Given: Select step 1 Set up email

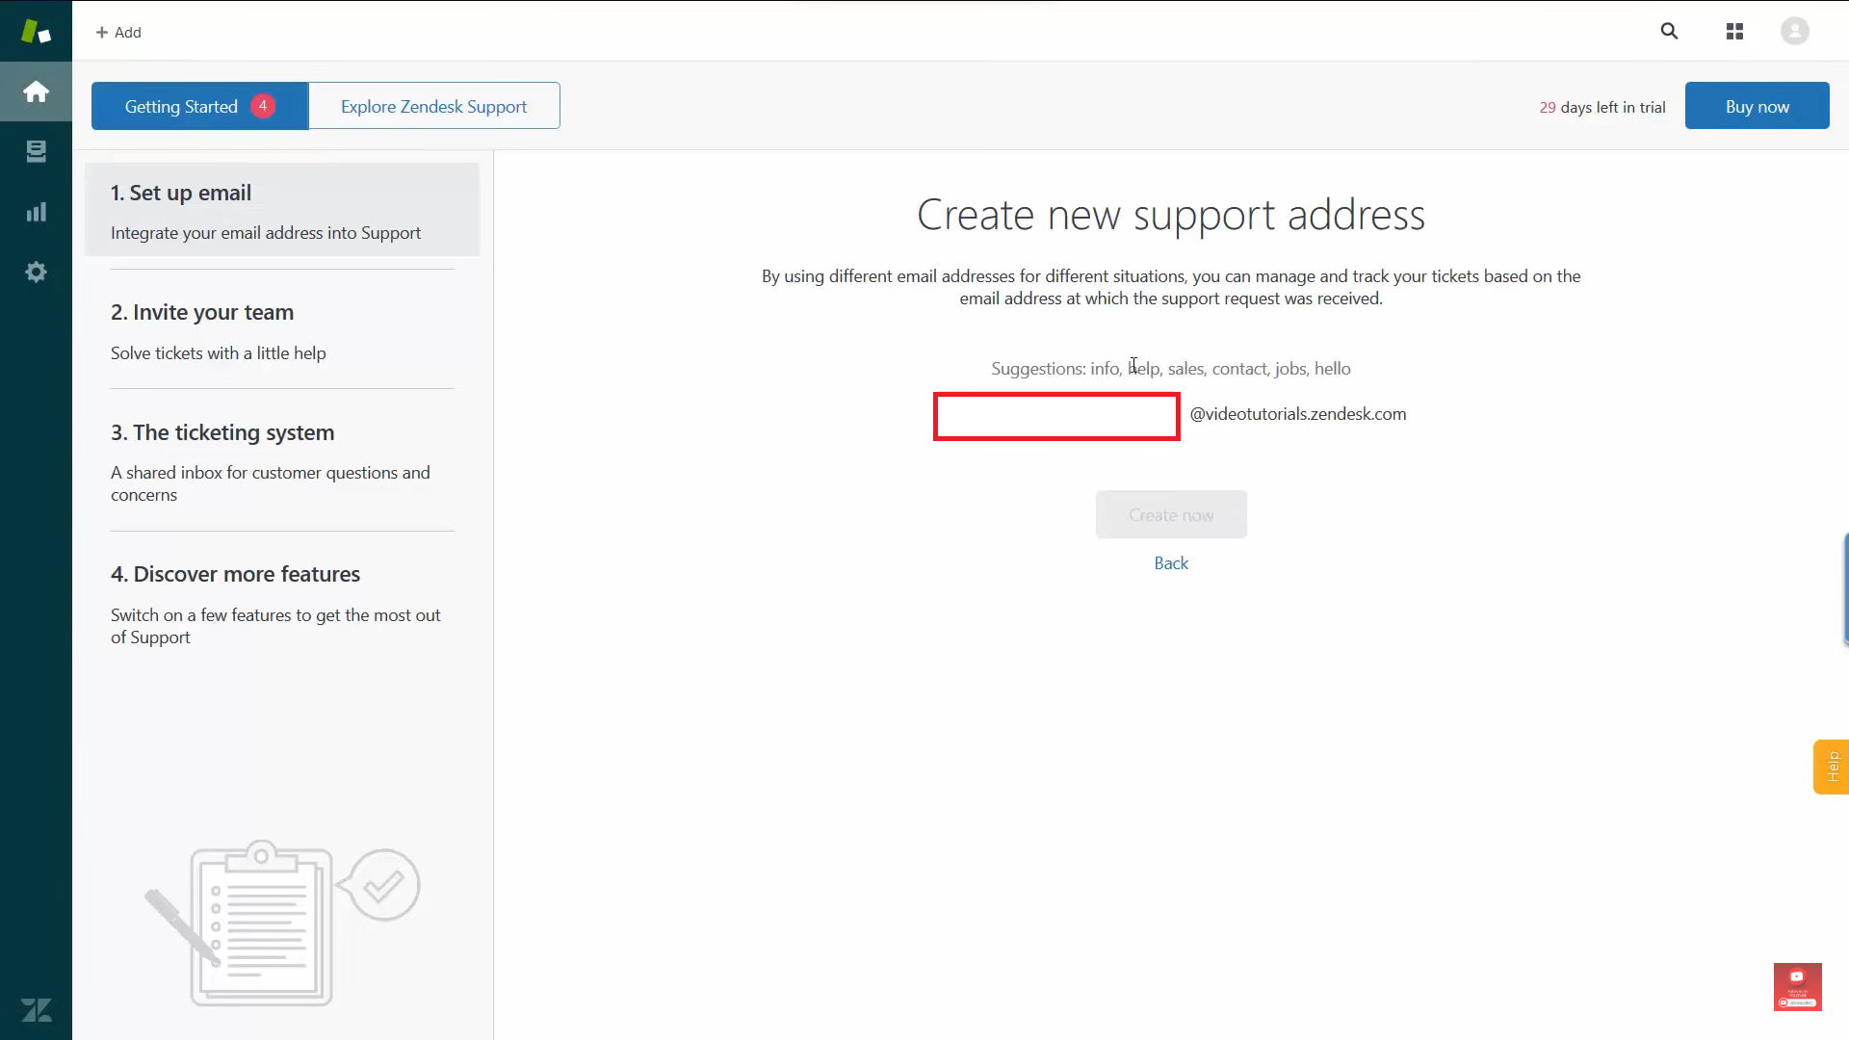Looking at the screenshot, I should 282,210.
